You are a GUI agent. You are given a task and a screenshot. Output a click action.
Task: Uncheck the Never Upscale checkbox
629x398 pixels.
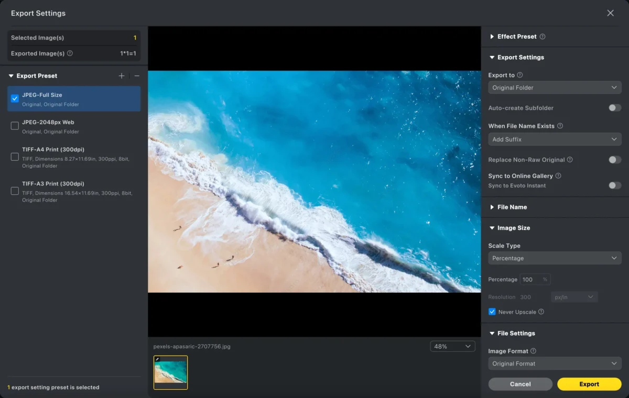[492, 312]
